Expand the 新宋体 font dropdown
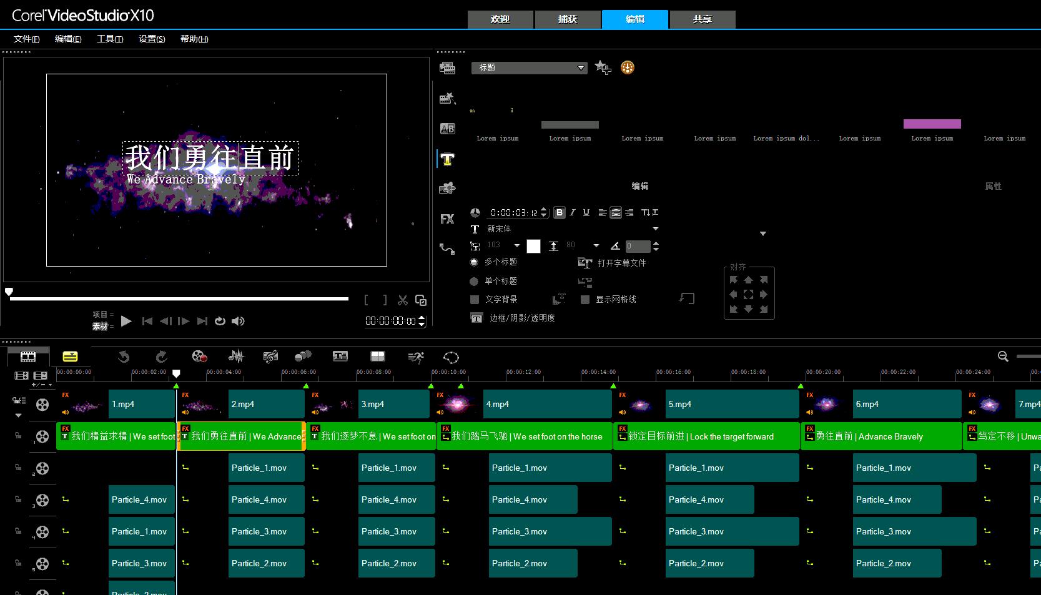Viewport: 1041px width, 595px height. click(655, 229)
